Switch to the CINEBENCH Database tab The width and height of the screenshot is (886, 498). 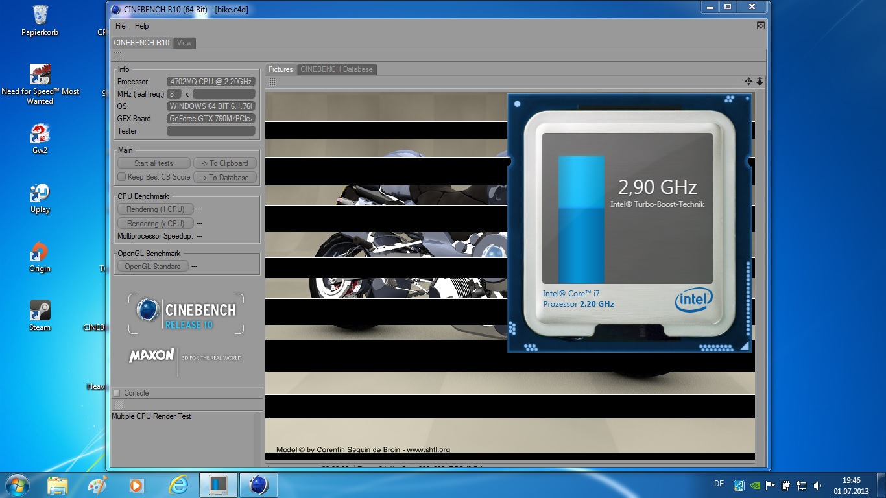[x=336, y=69]
